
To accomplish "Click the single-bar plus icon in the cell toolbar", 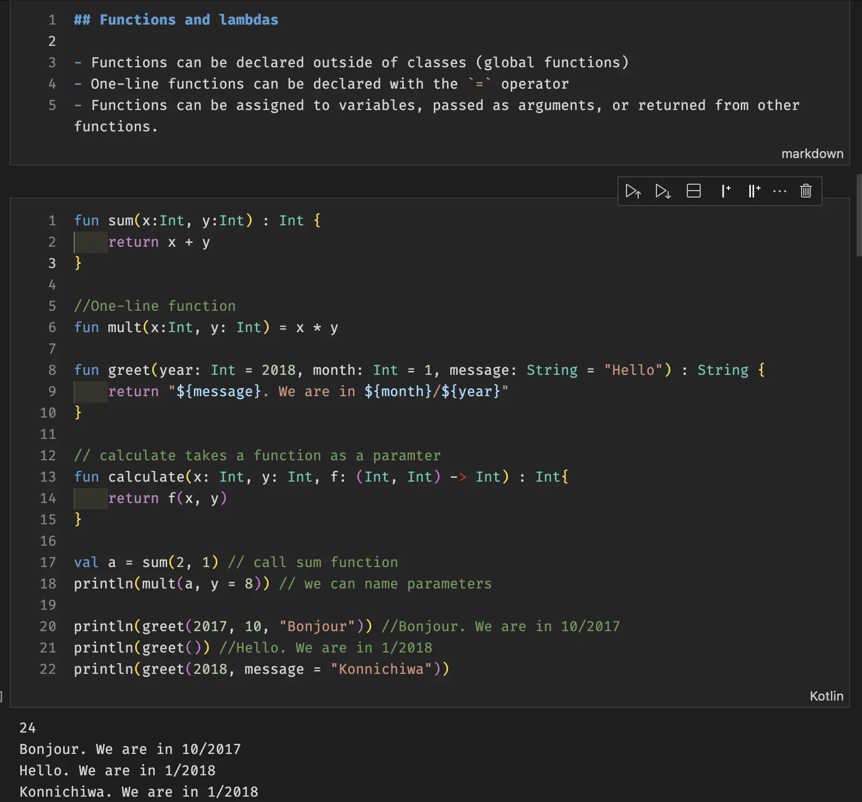I will (x=725, y=191).
